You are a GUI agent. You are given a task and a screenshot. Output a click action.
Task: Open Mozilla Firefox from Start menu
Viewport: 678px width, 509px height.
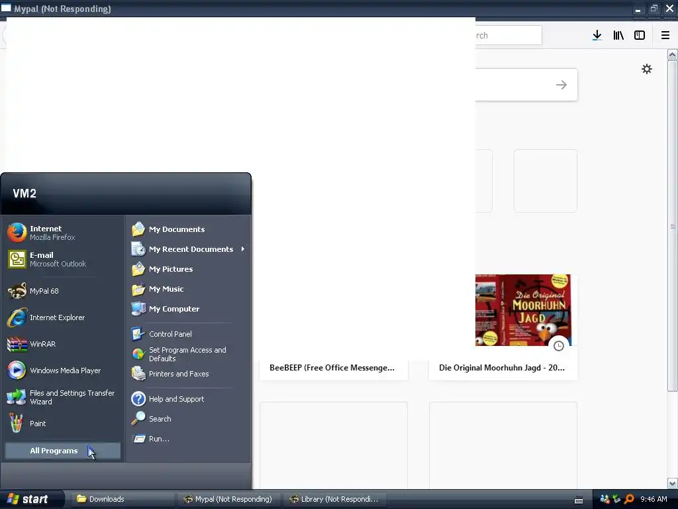pyautogui.click(x=63, y=233)
